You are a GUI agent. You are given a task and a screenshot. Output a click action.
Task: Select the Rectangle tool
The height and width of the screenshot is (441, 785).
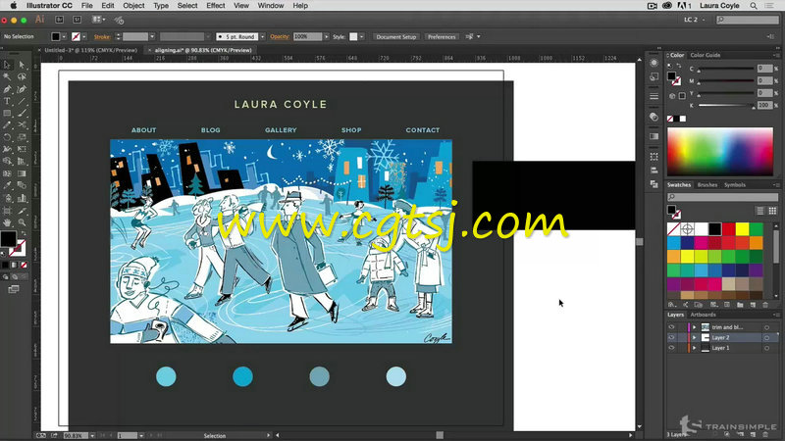coord(7,113)
